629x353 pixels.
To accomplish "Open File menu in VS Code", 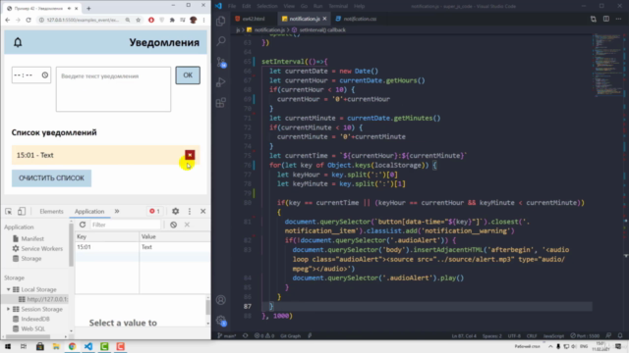I will coord(232,6).
